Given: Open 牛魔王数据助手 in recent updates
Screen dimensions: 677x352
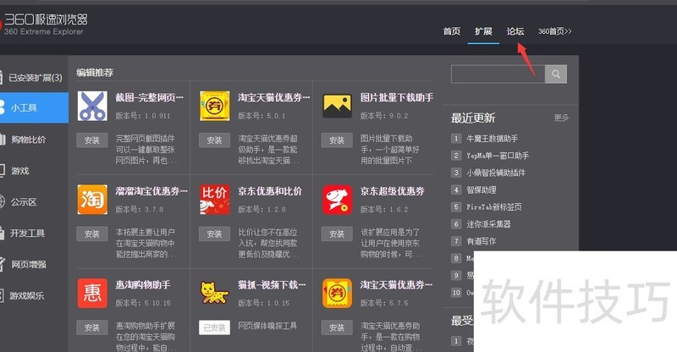Looking at the screenshot, I should point(492,139).
